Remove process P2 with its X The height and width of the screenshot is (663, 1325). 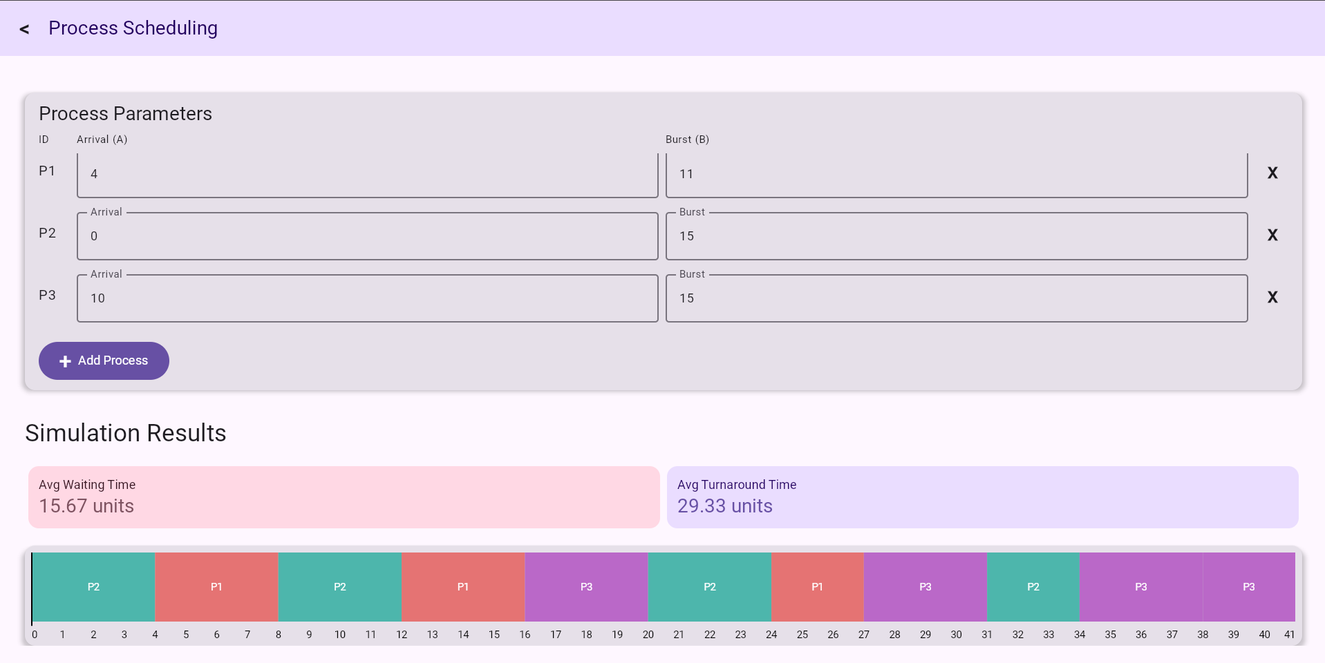1272,235
